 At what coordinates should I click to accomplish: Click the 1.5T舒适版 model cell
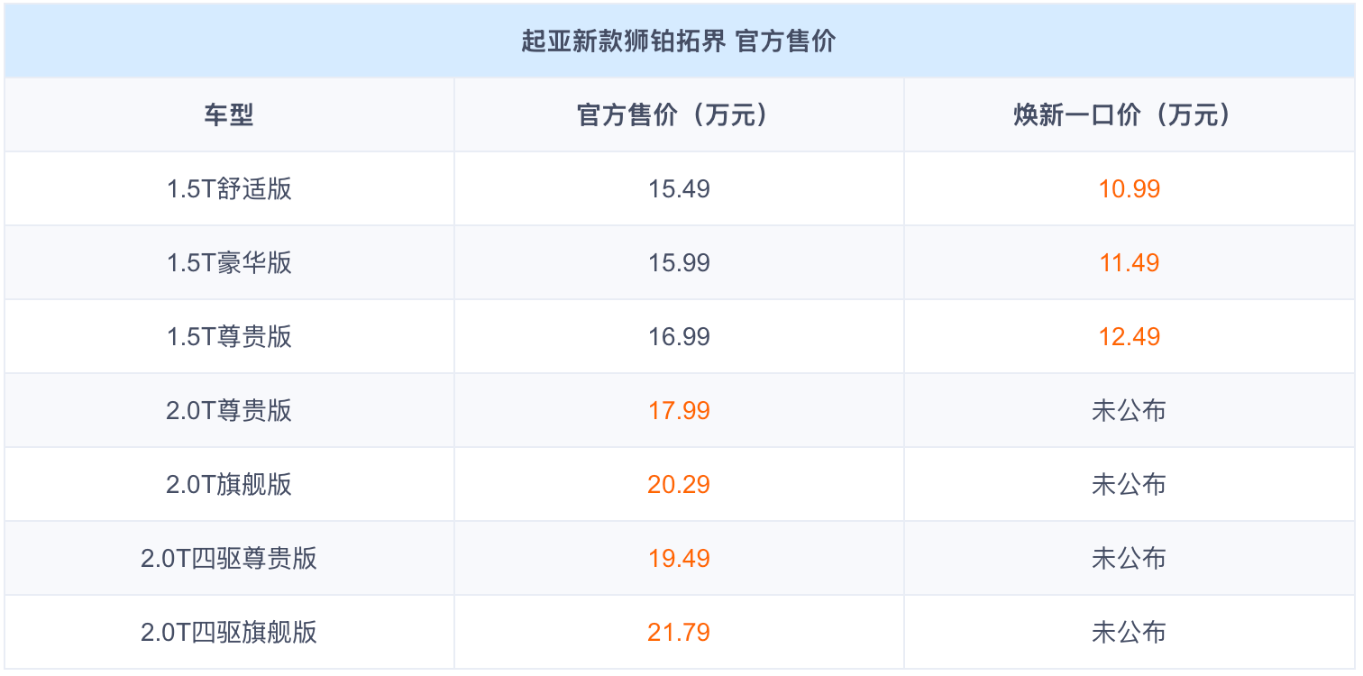coord(229,189)
